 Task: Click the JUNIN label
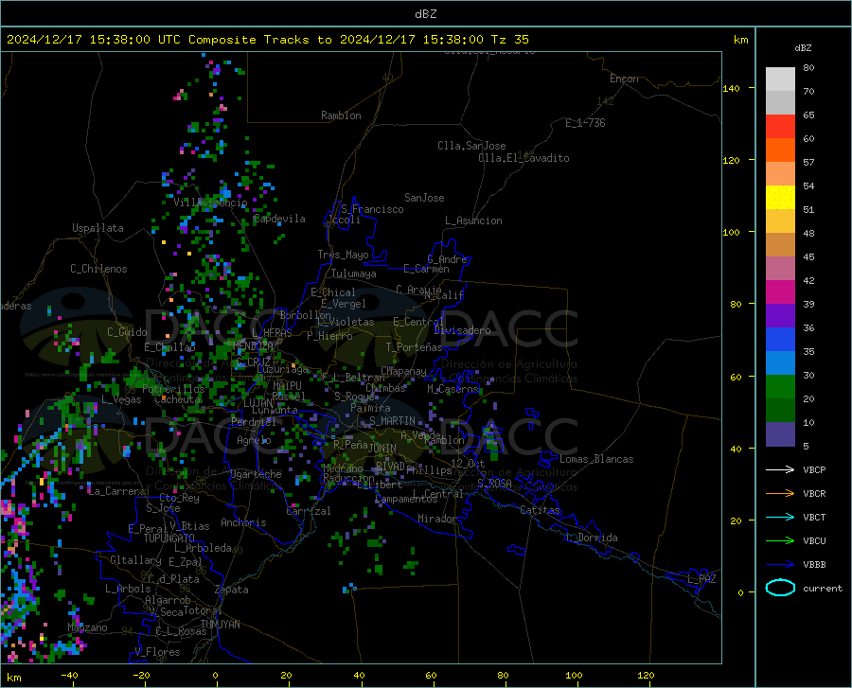point(382,449)
